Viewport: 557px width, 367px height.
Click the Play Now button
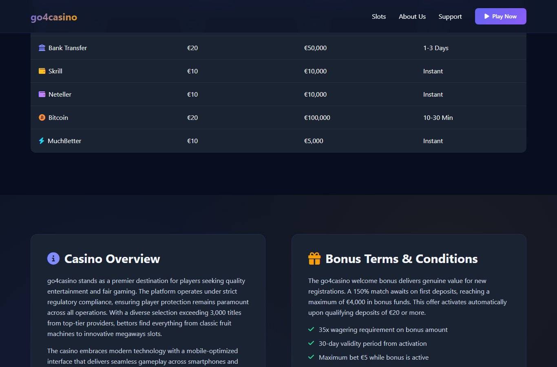click(x=501, y=16)
